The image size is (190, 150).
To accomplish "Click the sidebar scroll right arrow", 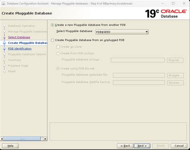I will [x=45, y=139].
